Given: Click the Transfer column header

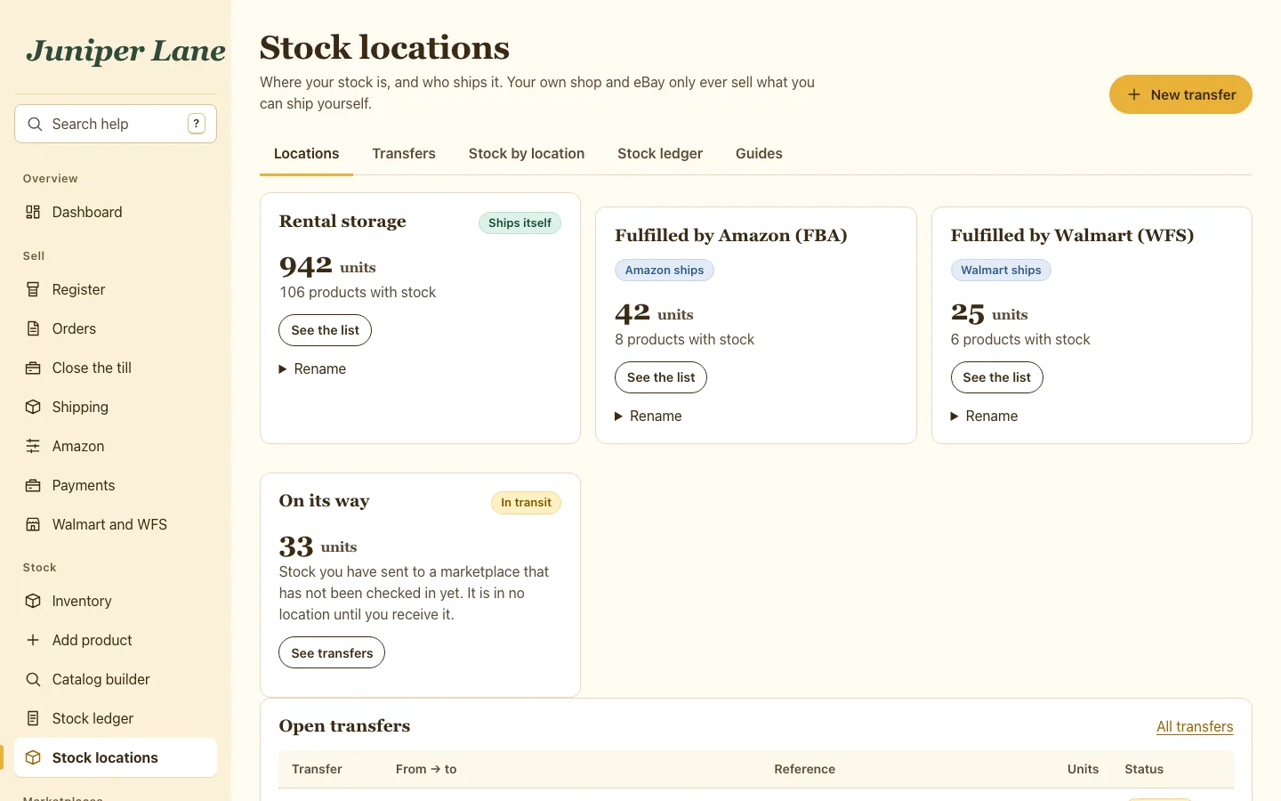Looking at the screenshot, I should (x=317, y=769).
